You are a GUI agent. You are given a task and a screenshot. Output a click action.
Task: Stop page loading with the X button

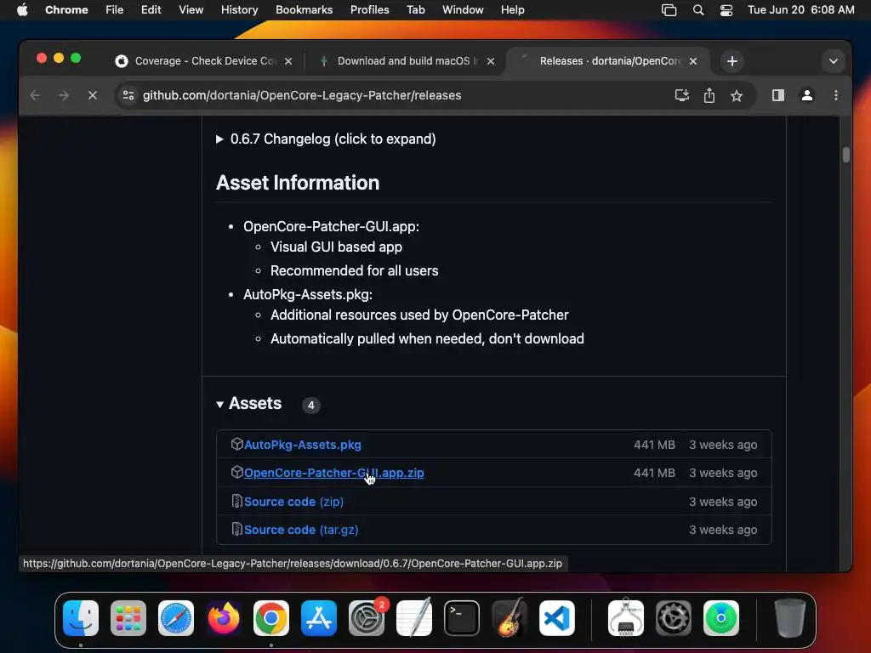[x=93, y=95]
